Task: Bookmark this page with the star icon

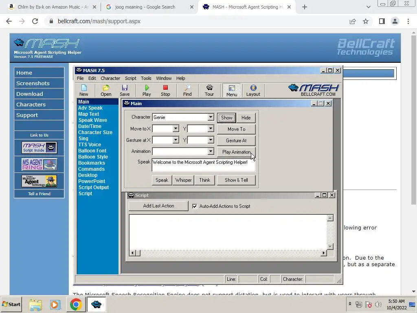Action: click(x=366, y=21)
